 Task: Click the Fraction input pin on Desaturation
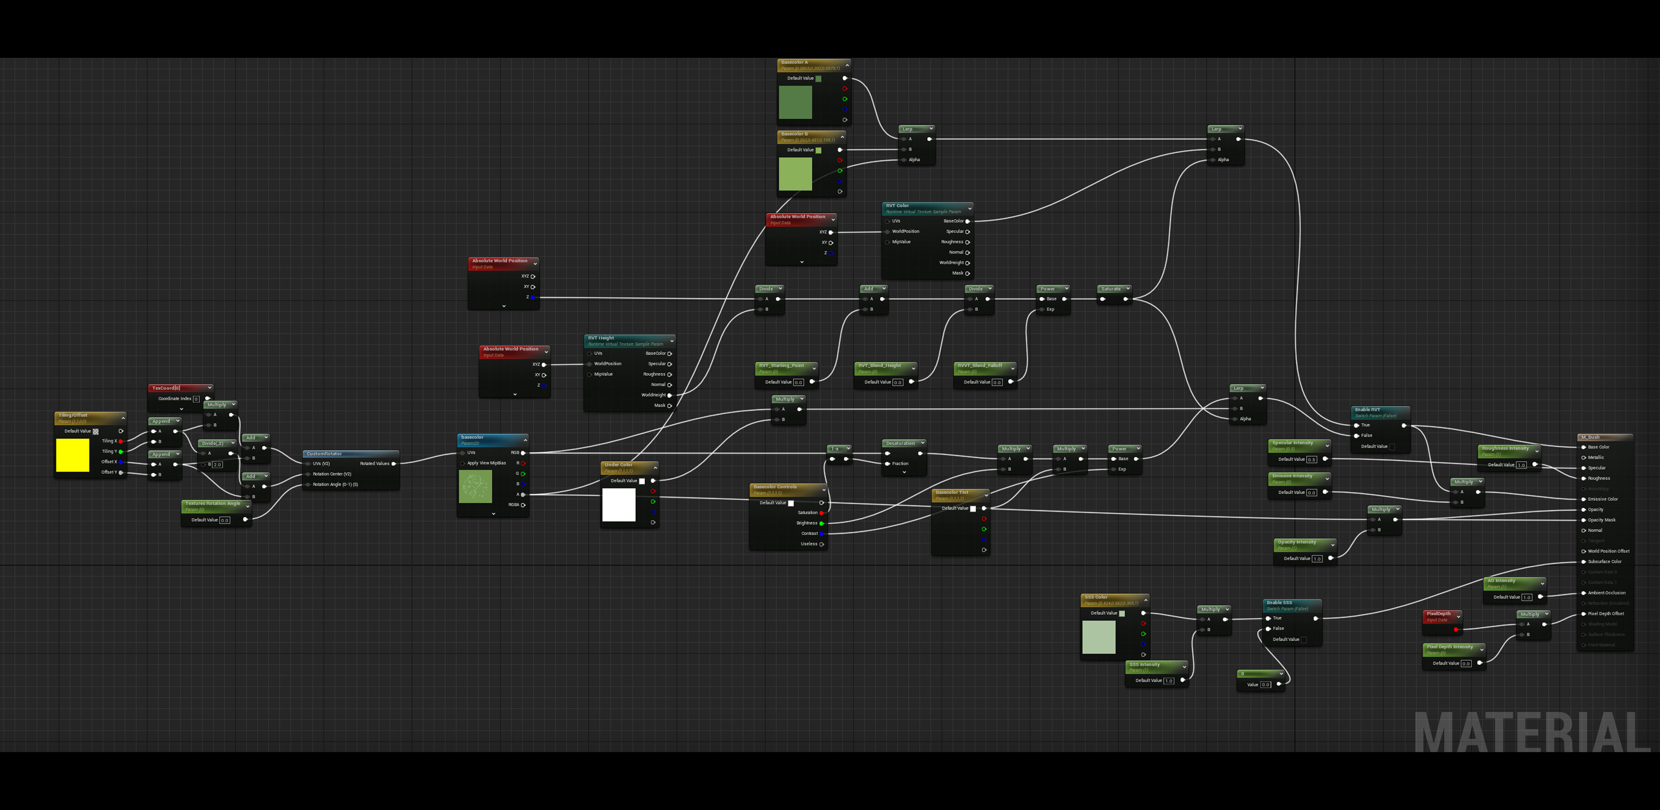click(x=887, y=464)
